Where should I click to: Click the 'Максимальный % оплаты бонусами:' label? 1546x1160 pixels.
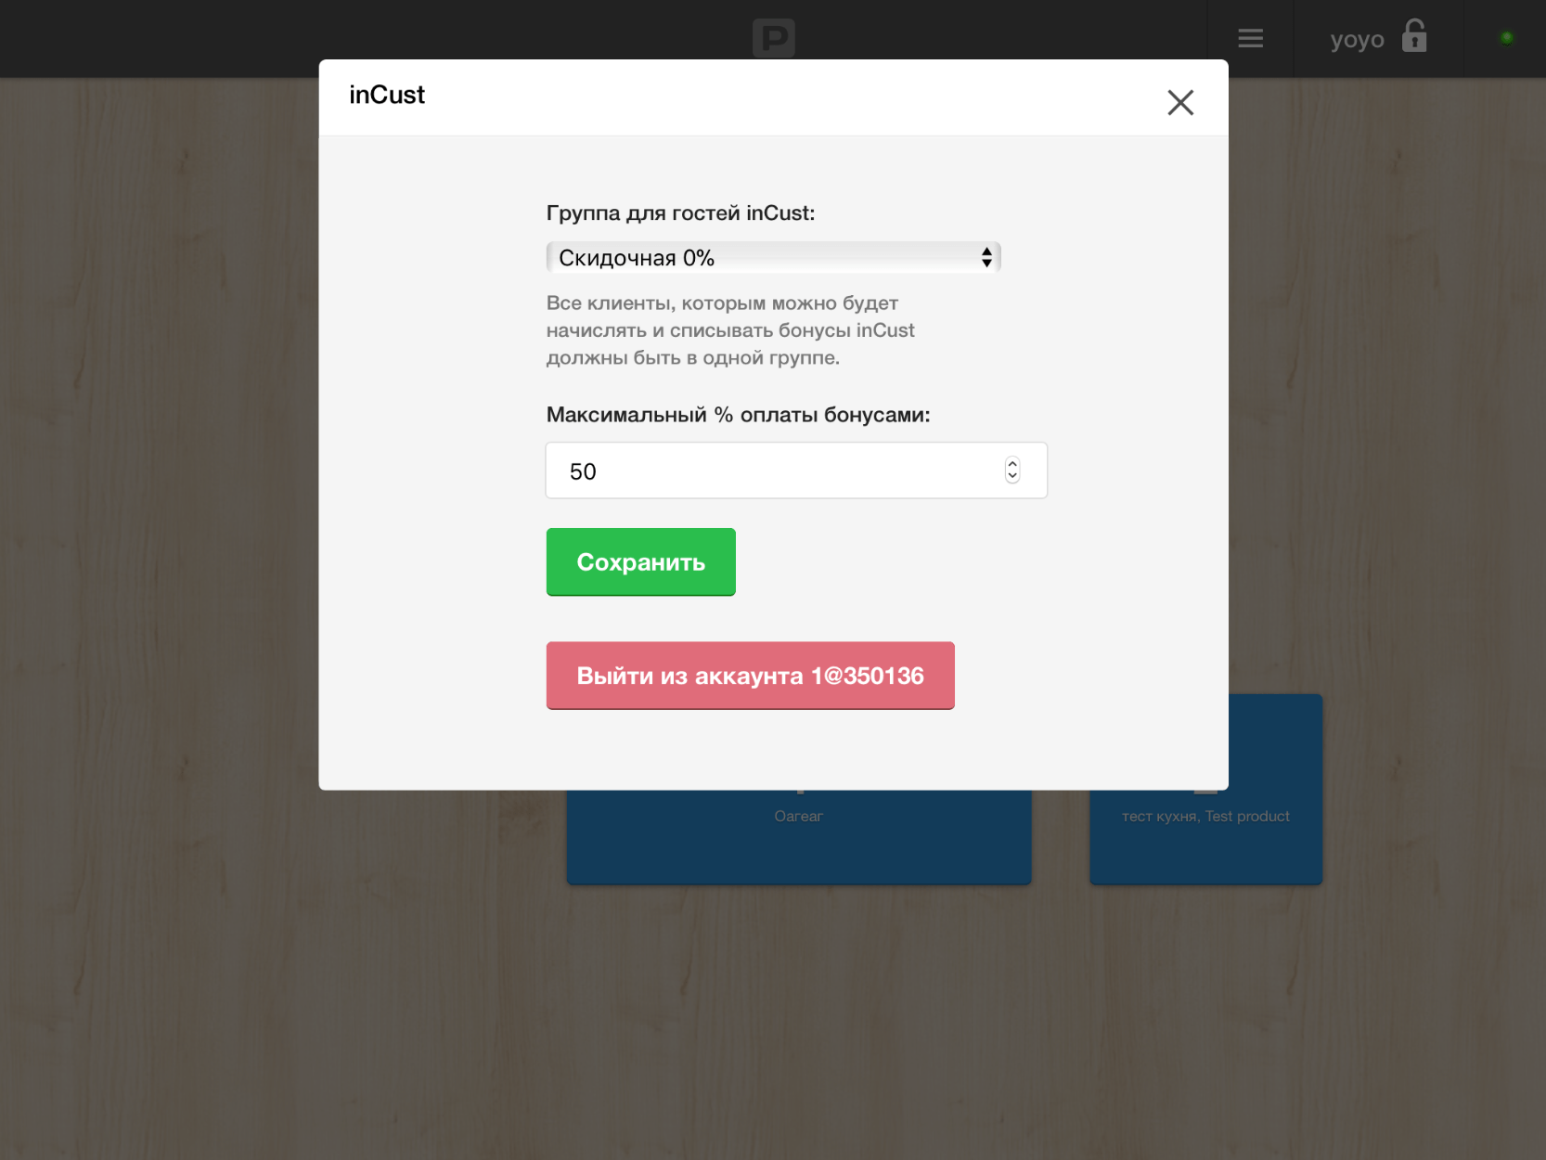(x=738, y=415)
